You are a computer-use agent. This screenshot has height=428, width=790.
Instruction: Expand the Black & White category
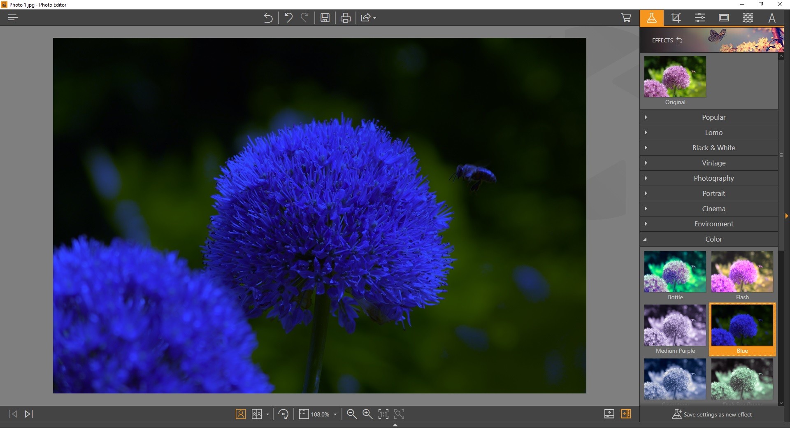709,148
